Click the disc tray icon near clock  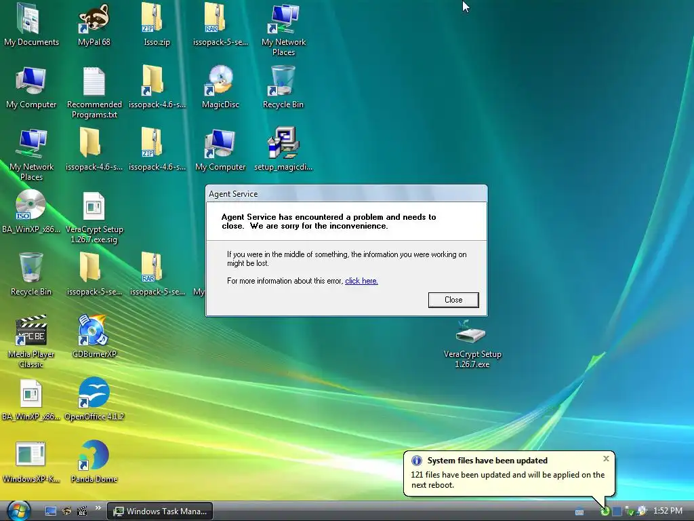(642, 511)
